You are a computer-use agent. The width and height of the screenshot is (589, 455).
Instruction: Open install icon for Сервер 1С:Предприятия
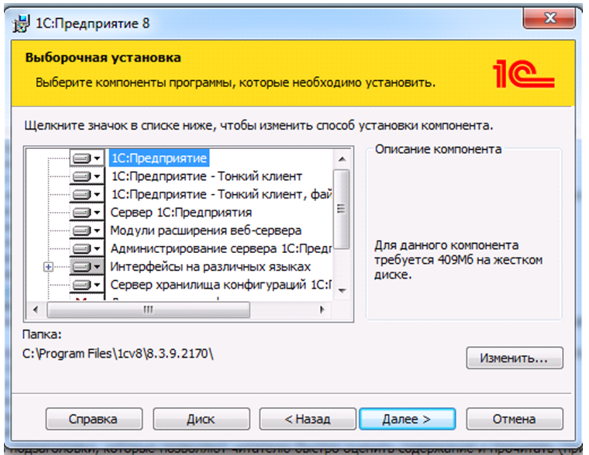click(x=87, y=212)
